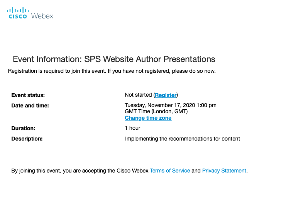Click the Not started status text

[138, 95]
